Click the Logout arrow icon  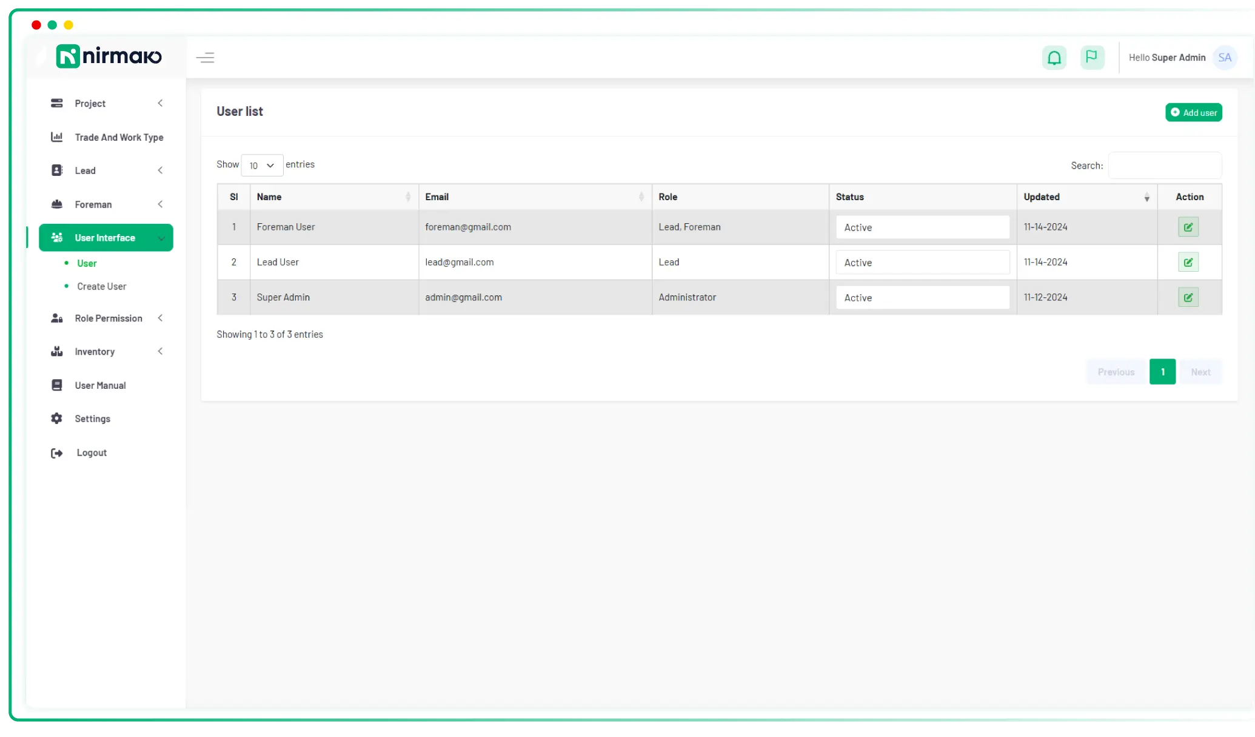[x=57, y=453]
